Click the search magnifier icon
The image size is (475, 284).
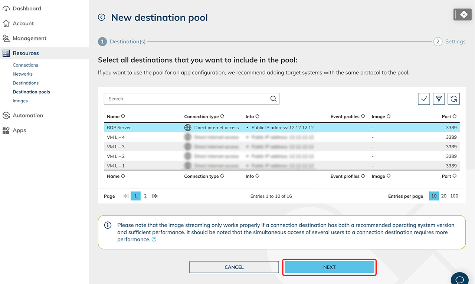pyautogui.click(x=273, y=99)
